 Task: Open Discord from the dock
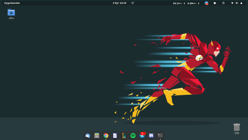(x=151, y=136)
